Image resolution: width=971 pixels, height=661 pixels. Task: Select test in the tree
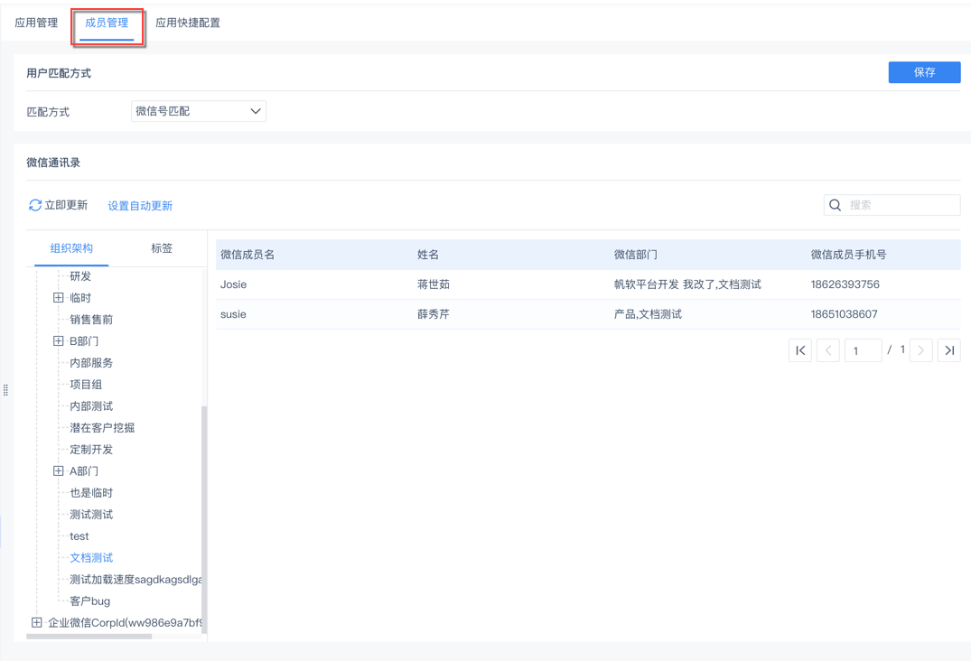coord(79,536)
